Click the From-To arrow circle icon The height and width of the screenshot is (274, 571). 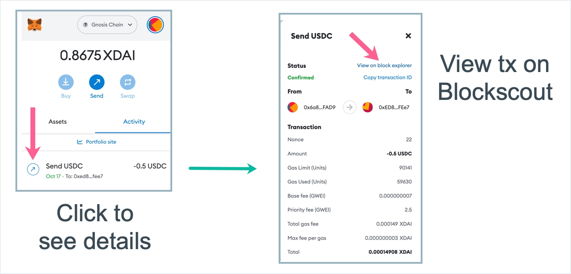pyautogui.click(x=349, y=107)
